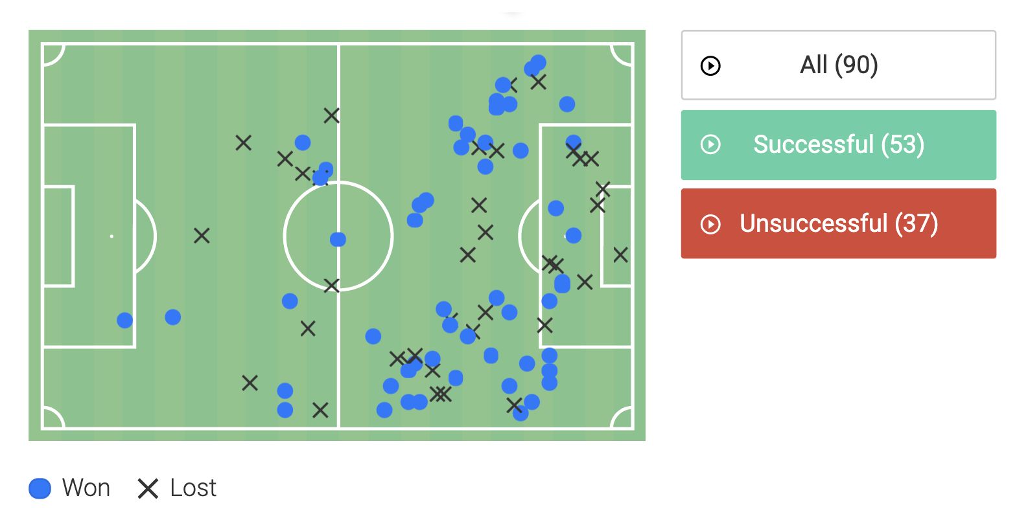Image resolution: width=1028 pixels, height=531 pixels.
Task: Select the won dot at the center spot
Action: point(338,240)
